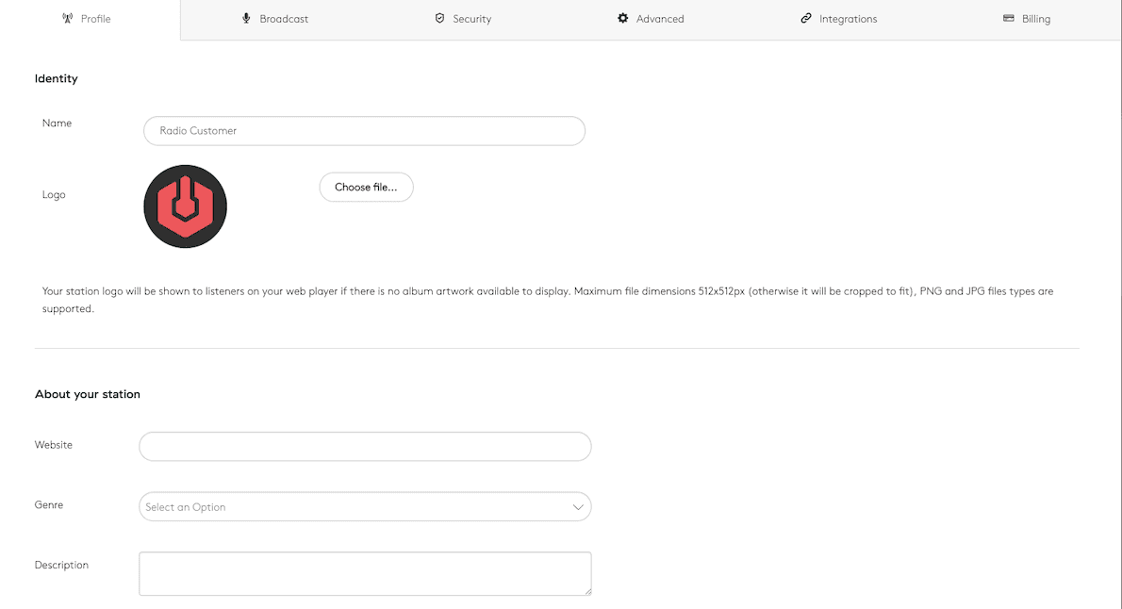
Task: Click the shield icon on the Security tab
Action: pos(439,19)
